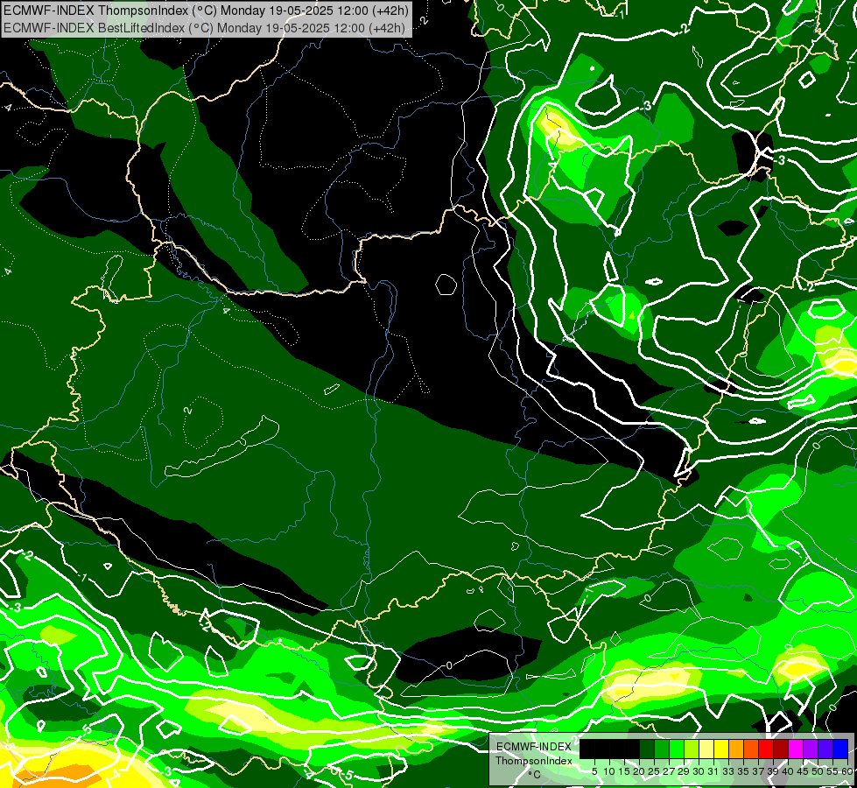Click the legend scale value 20

tap(639, 771)
